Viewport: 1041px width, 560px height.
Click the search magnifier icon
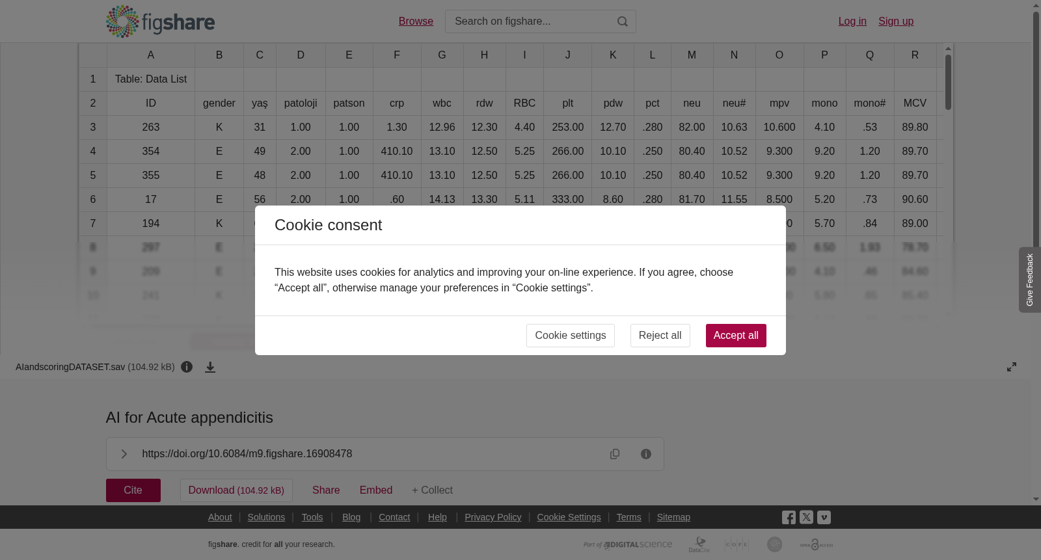point(623,21)
